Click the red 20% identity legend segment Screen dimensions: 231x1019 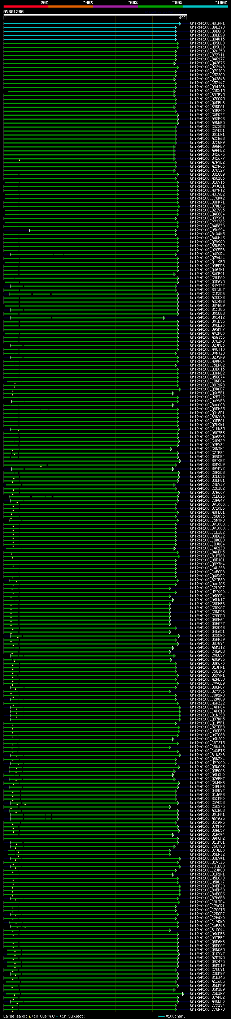(x=26, y=7)
